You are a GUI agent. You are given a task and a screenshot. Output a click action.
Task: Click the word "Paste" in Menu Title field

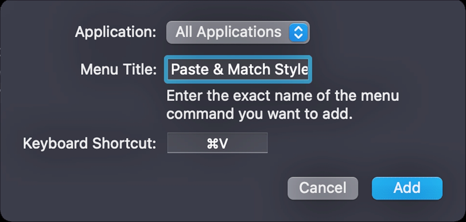(188, 70)
